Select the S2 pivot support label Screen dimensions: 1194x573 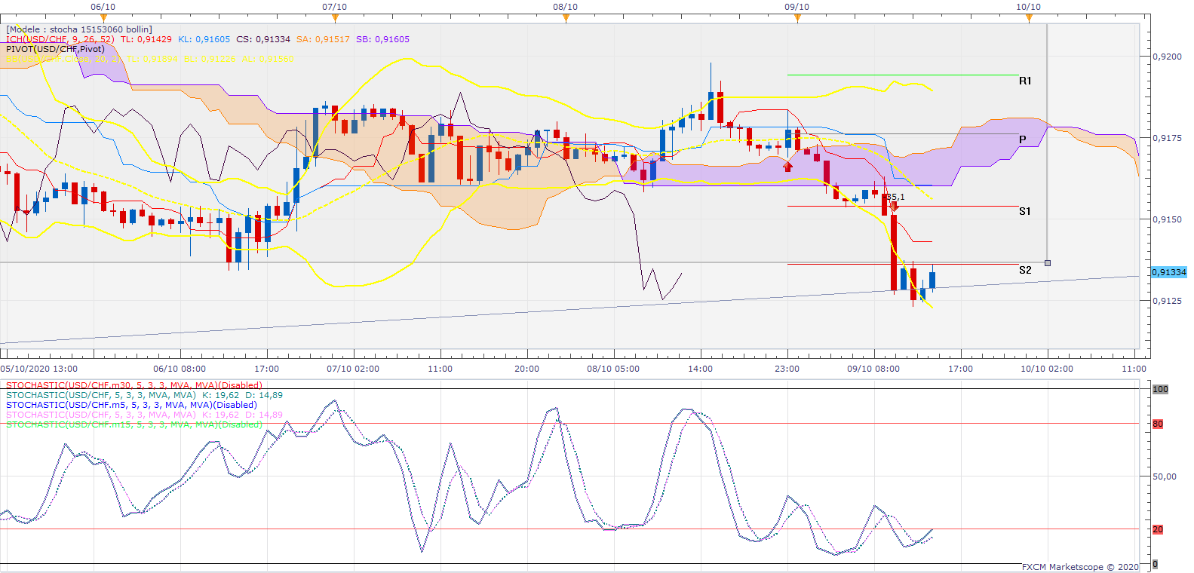(x=1025, y=270)
